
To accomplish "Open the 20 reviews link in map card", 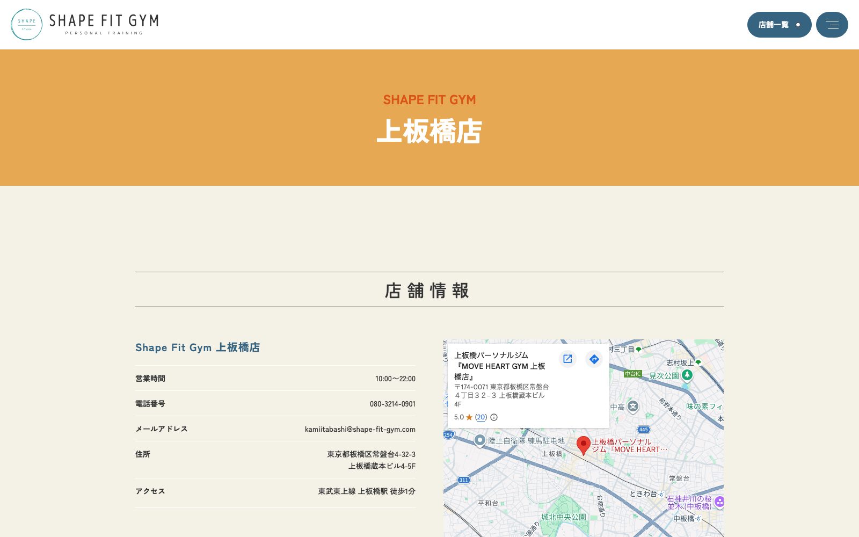I will pos(481,417).
